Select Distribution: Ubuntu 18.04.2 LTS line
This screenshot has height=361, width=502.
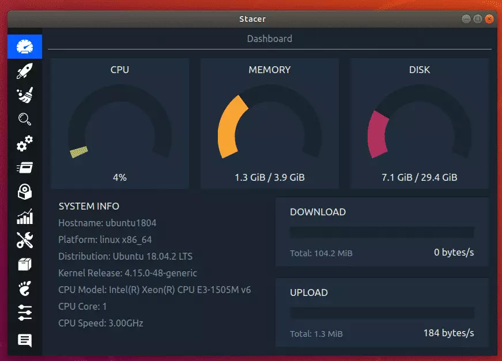pos(126,256)
